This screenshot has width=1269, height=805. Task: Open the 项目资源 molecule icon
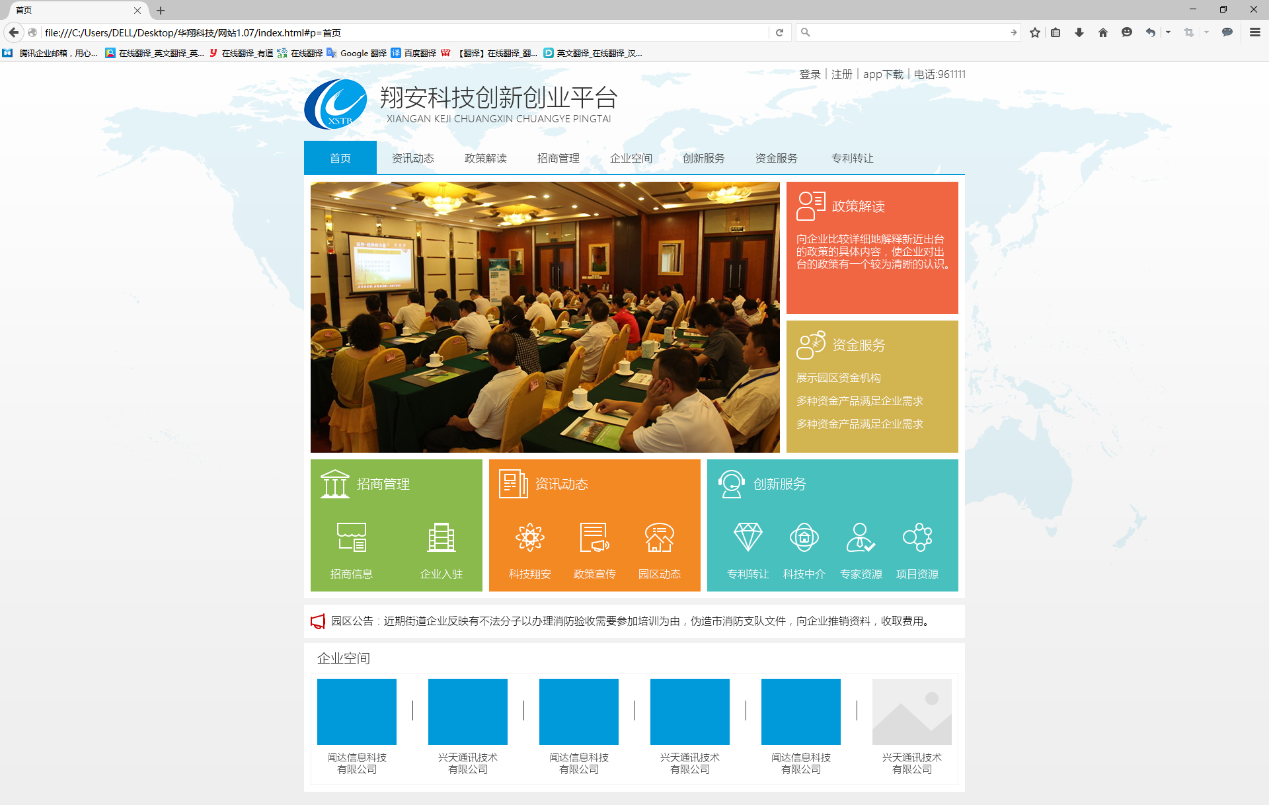point(917,537)
